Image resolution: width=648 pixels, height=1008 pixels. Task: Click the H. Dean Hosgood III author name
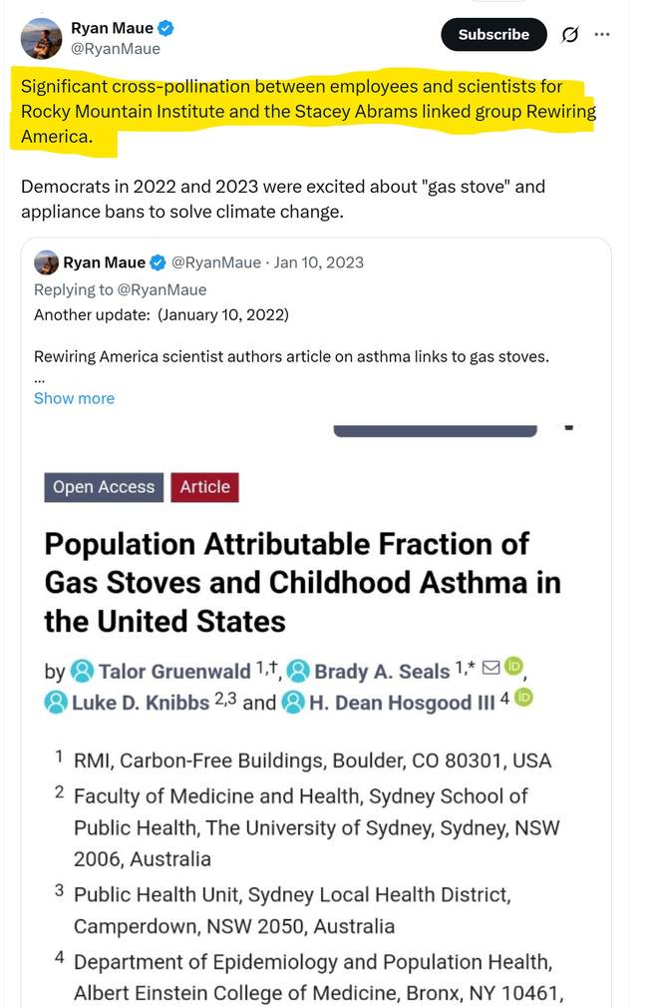(402, 703)
